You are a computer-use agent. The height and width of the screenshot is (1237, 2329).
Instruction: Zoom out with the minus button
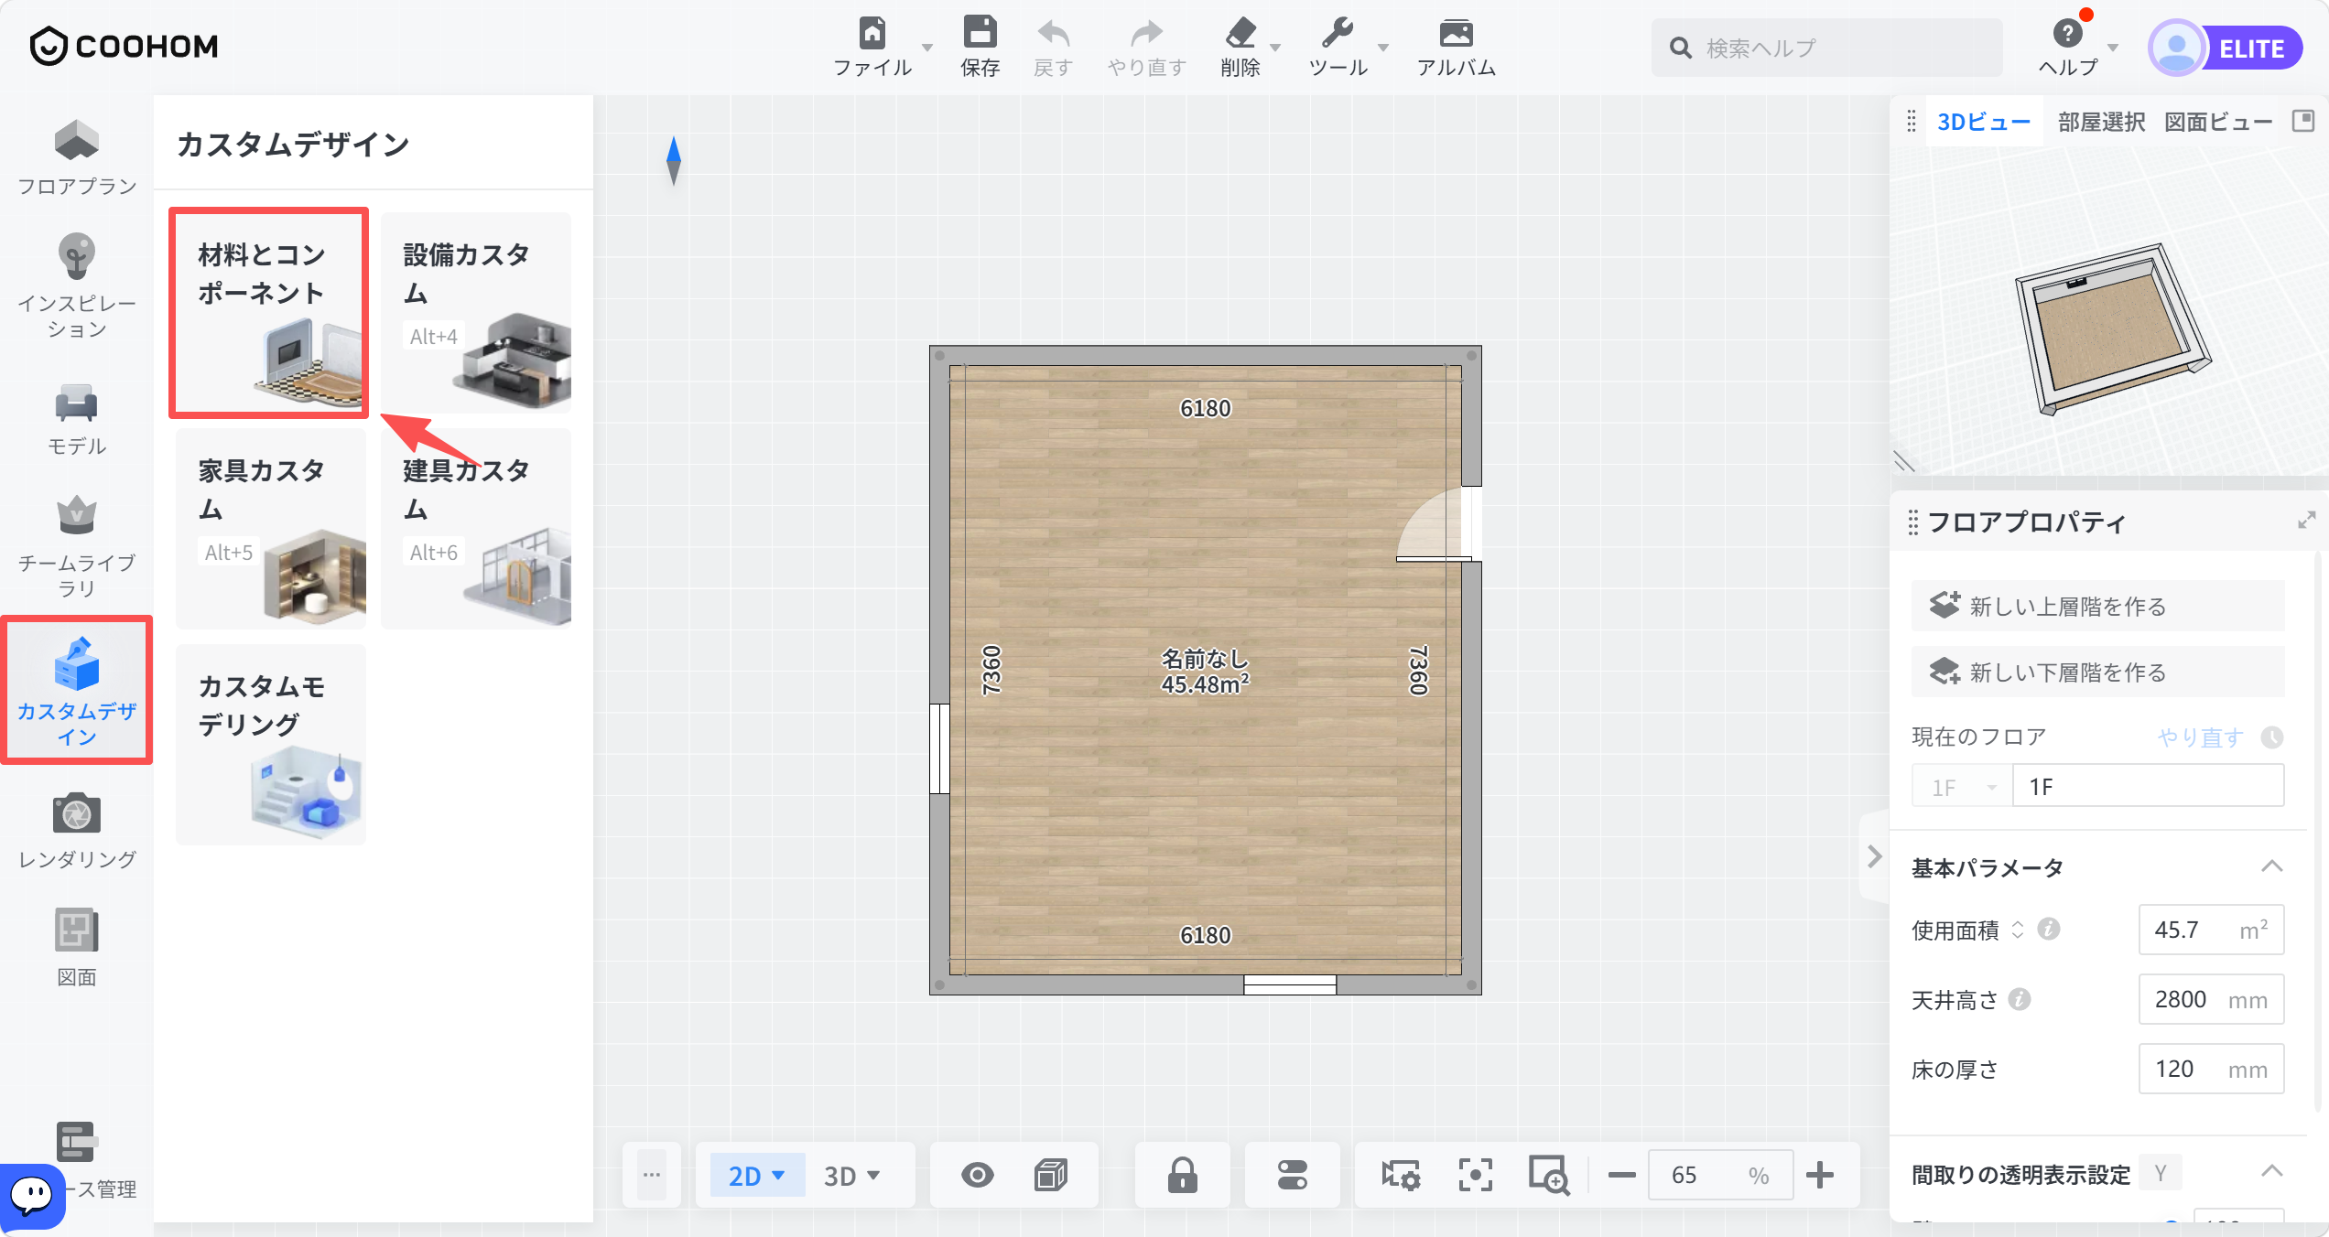[1621, 1175]
